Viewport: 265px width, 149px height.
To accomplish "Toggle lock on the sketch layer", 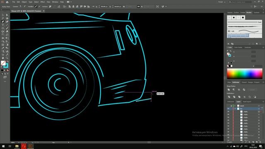I will pos(231,106).
